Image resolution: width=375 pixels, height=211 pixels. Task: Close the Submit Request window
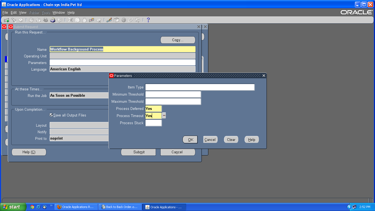pos(199,27)
